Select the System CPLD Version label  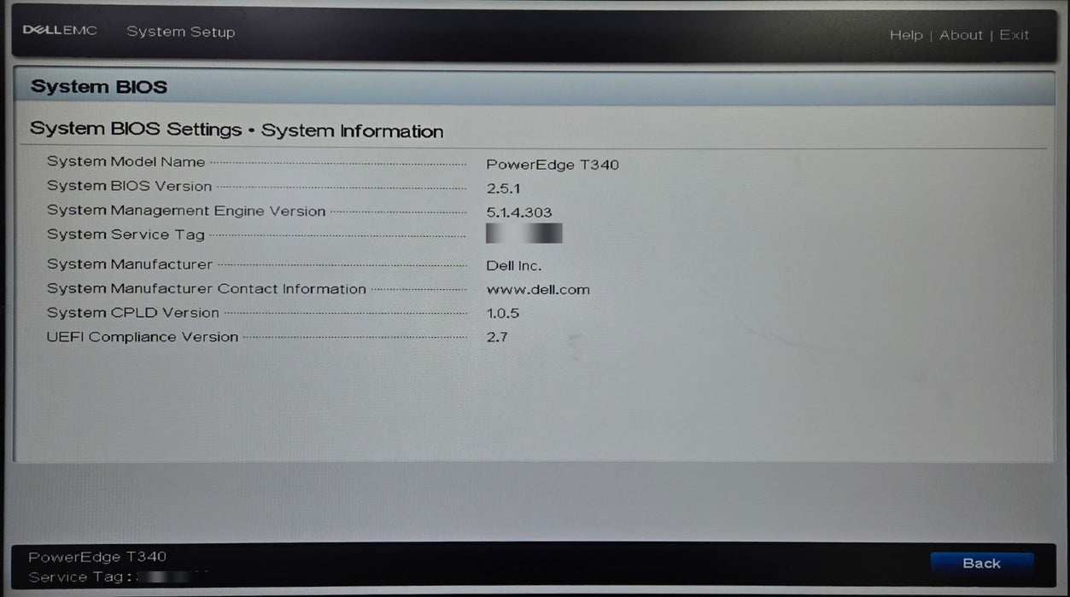tap(133, 313)
